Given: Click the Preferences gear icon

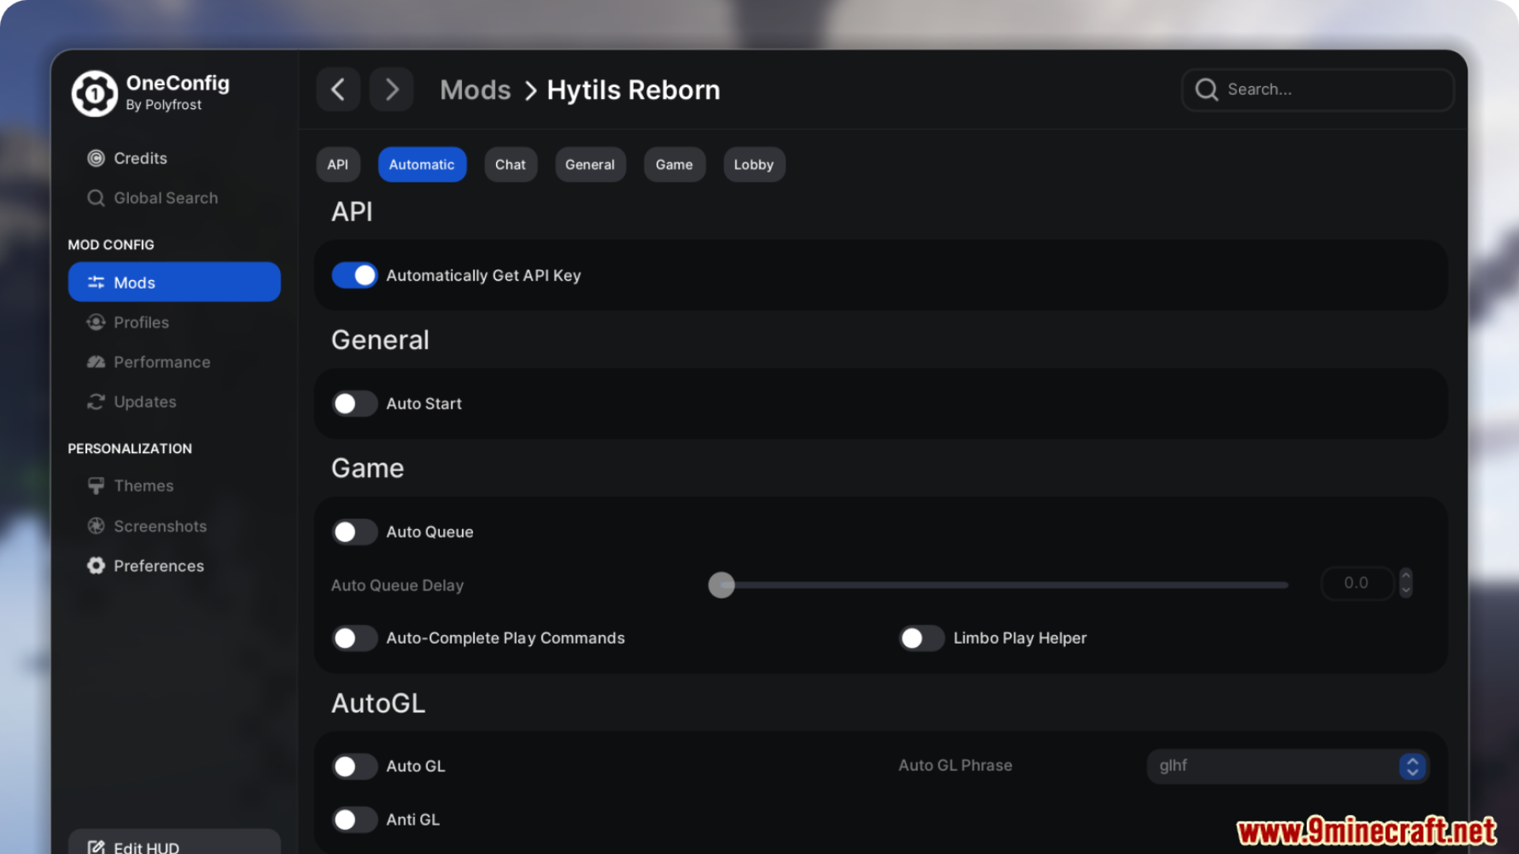Looking at the screenshot, I should coord(96,565).
